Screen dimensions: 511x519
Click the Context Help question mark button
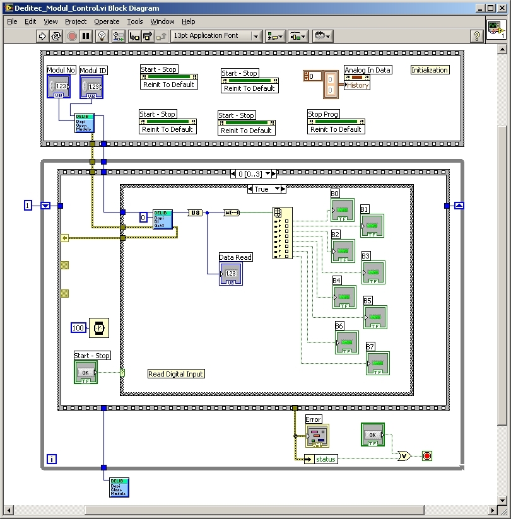(477, 36)
